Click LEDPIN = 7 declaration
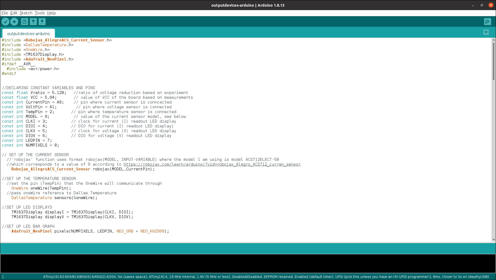The width and height of the screenshot is (496, 280). (x=27, y=140)
